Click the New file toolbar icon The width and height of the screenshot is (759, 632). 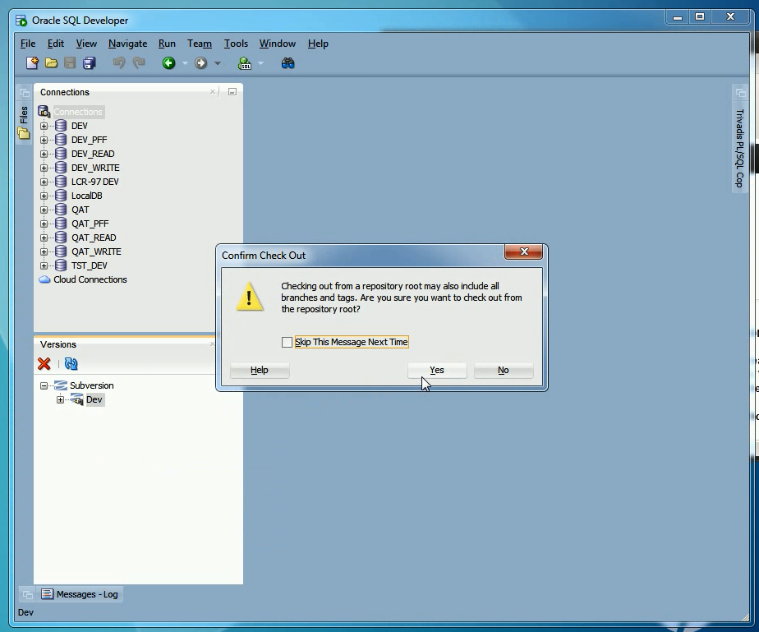pos(32,63)
